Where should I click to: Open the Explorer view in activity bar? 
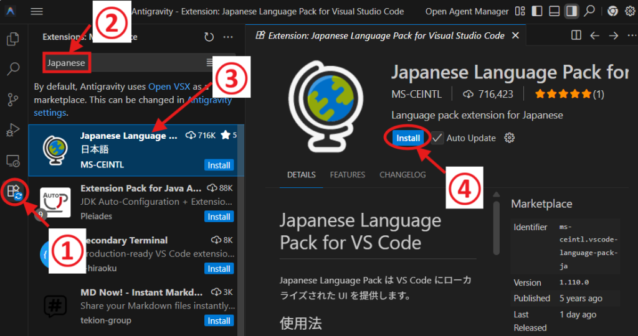pyautogui.click(x=12, y=39)
